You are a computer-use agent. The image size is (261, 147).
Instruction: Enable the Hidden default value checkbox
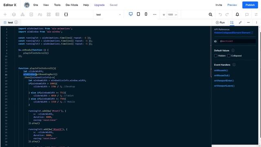216,56
